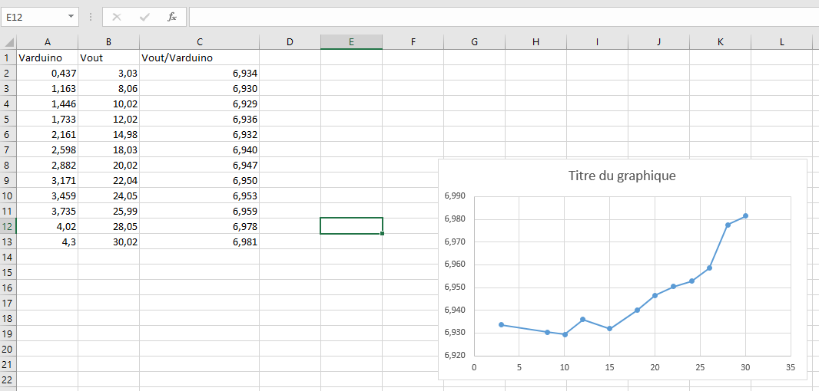The image size is (819, 391).
Task: Select row 14 header
Action: tap(9, 257)
